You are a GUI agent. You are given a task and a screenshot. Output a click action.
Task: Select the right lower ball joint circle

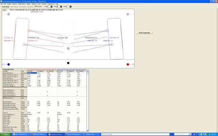click(x=112, y=45)
